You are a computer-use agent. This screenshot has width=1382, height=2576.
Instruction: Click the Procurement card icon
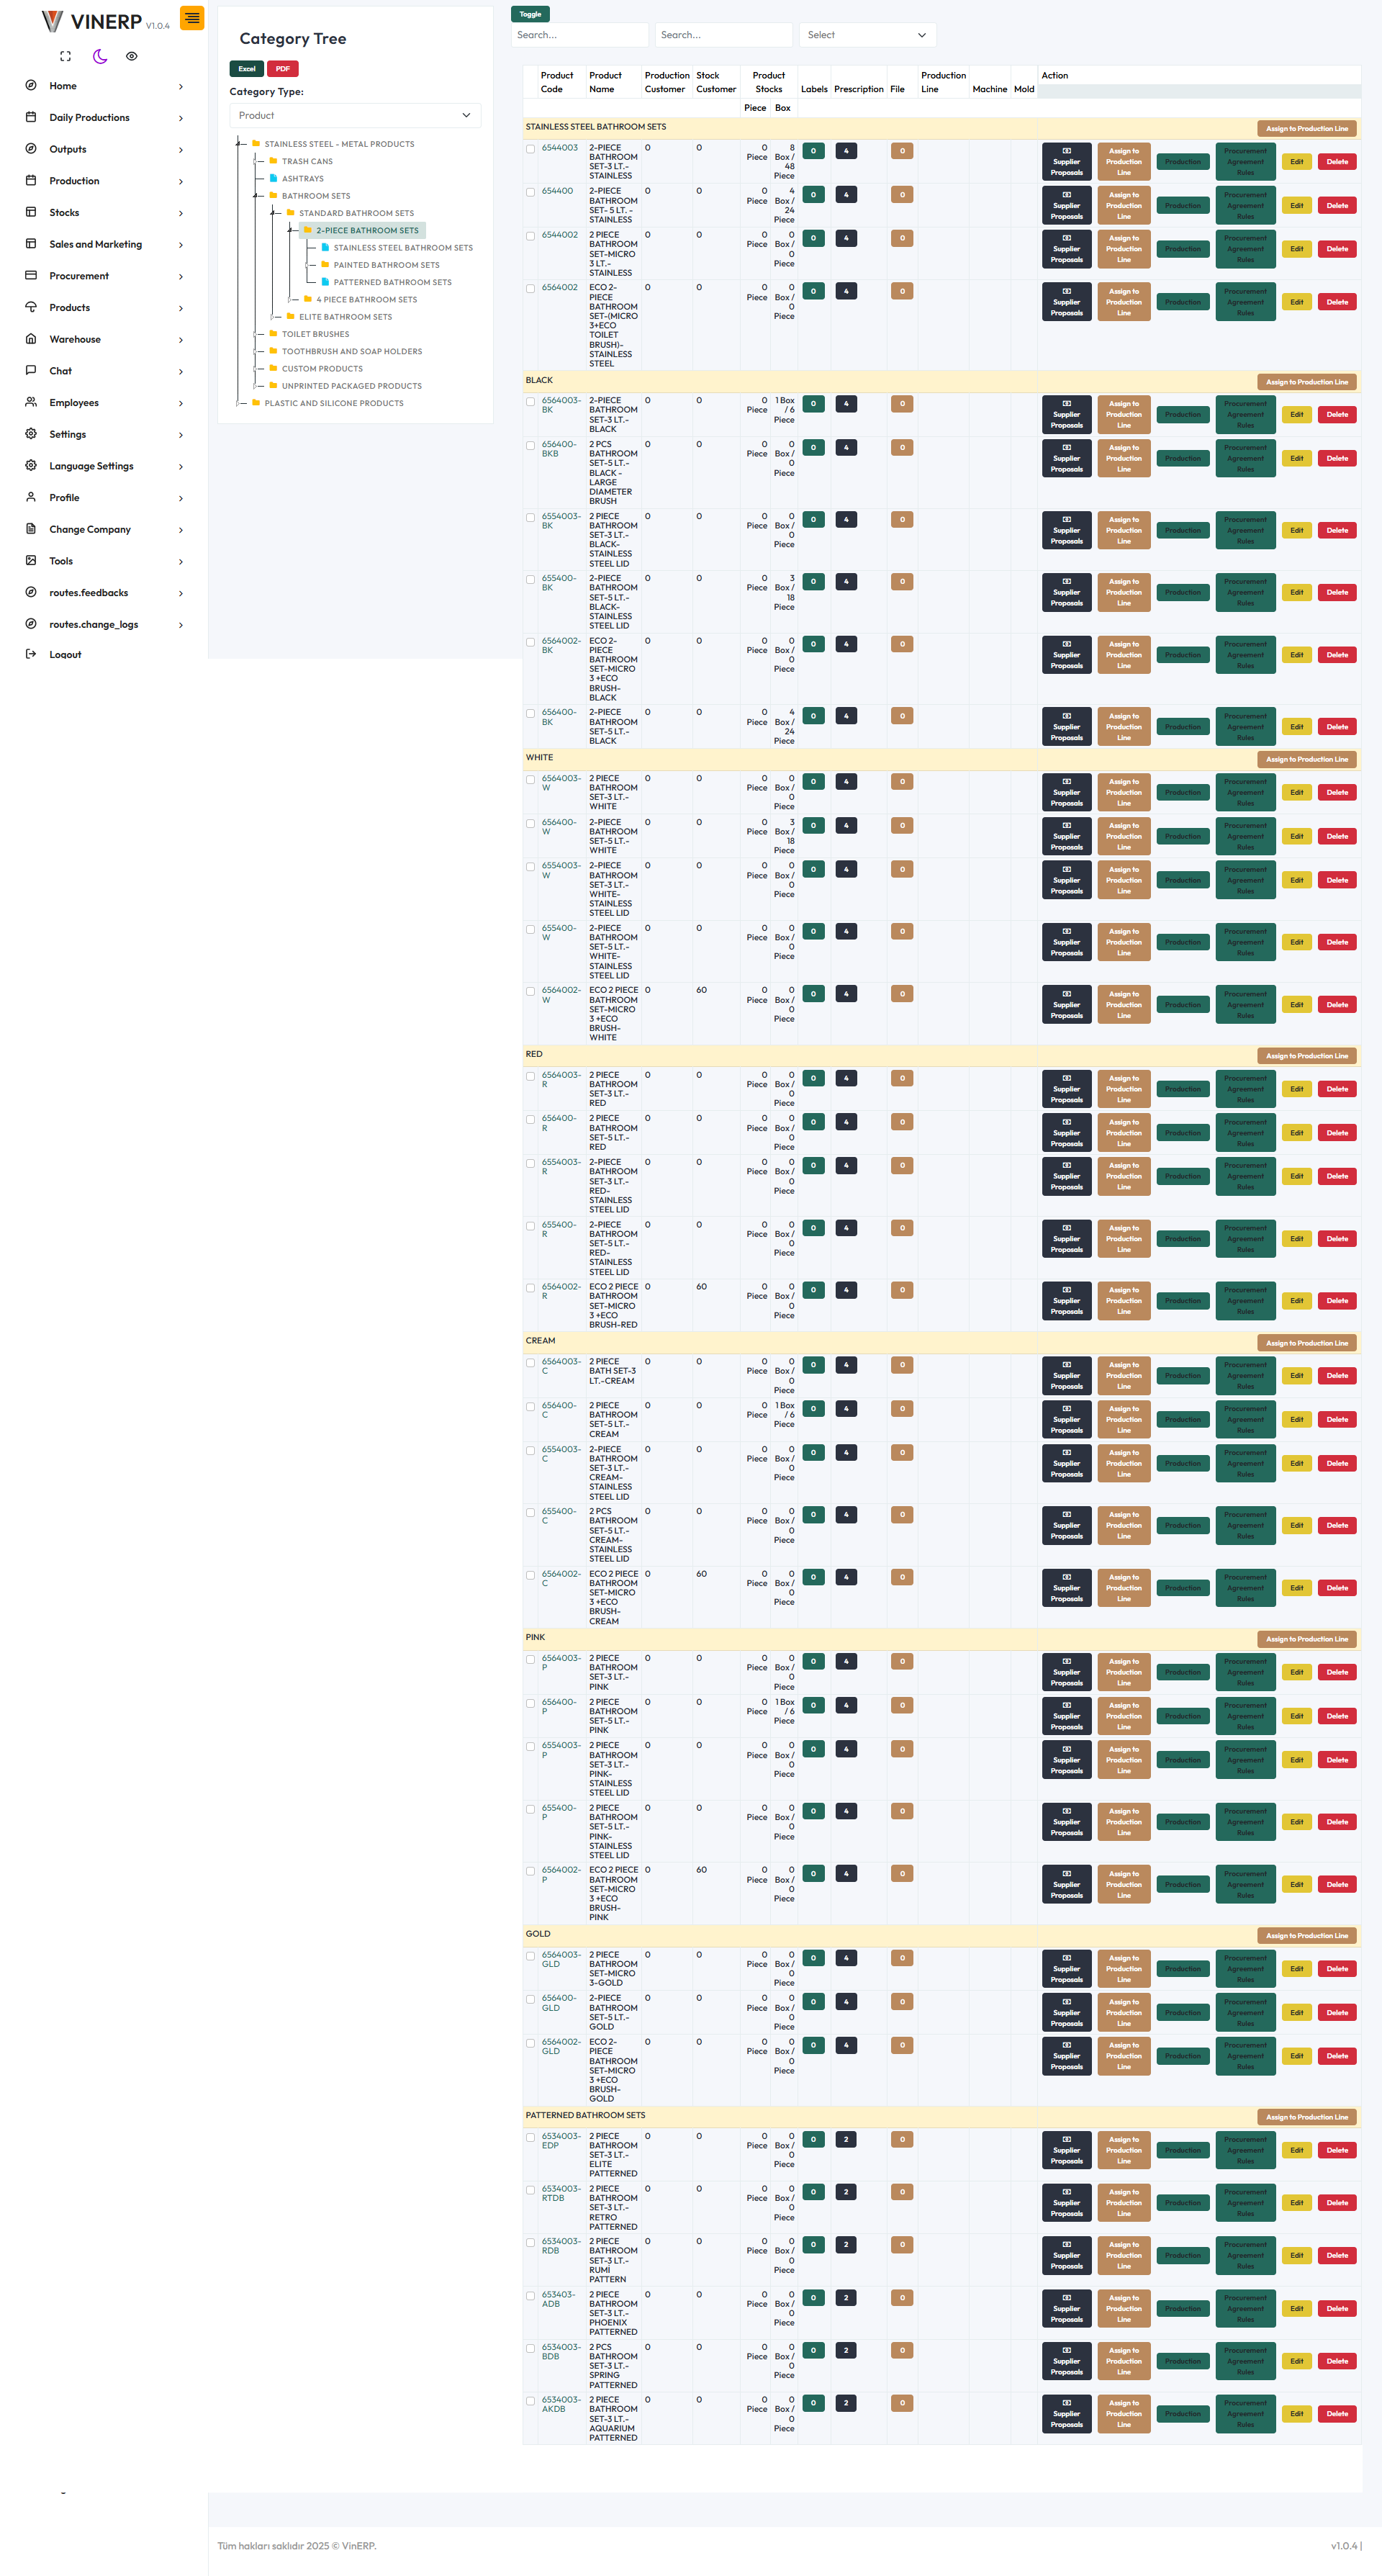pyautogui.click(x=31, y=275)
